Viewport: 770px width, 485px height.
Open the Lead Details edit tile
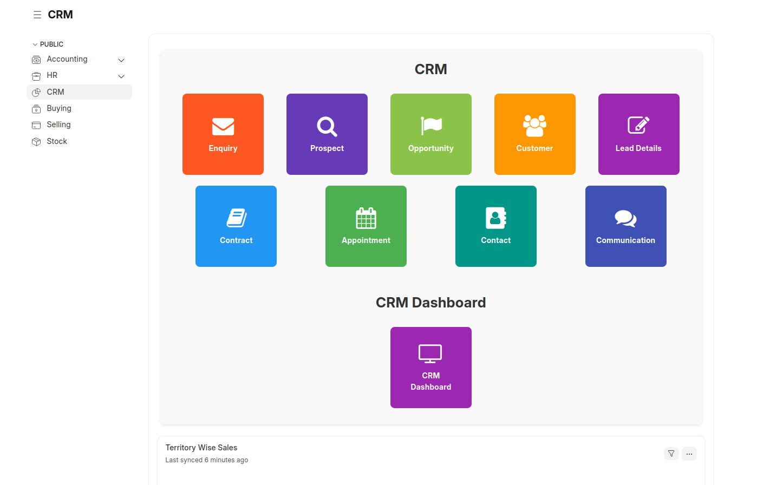tap(639, 134)
